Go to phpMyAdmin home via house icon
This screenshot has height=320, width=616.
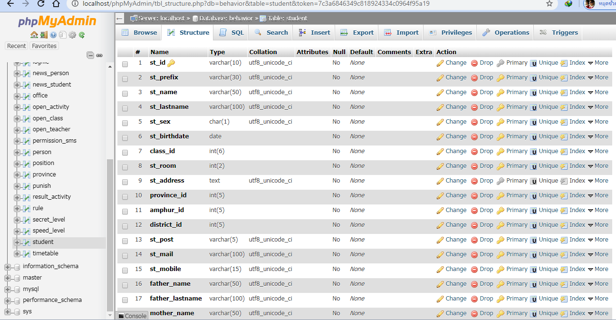pyautogui.click(x=34, y=35)
